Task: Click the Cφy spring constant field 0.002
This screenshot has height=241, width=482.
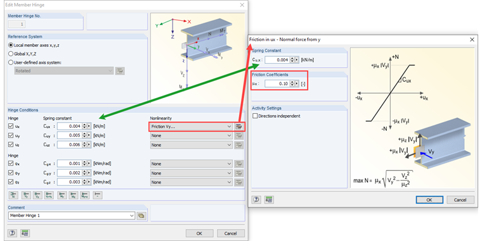Action: coord(69,173)
